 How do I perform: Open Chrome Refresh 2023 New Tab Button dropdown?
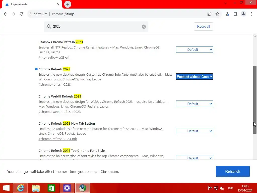pyautogui.click(x=195, y=131)
